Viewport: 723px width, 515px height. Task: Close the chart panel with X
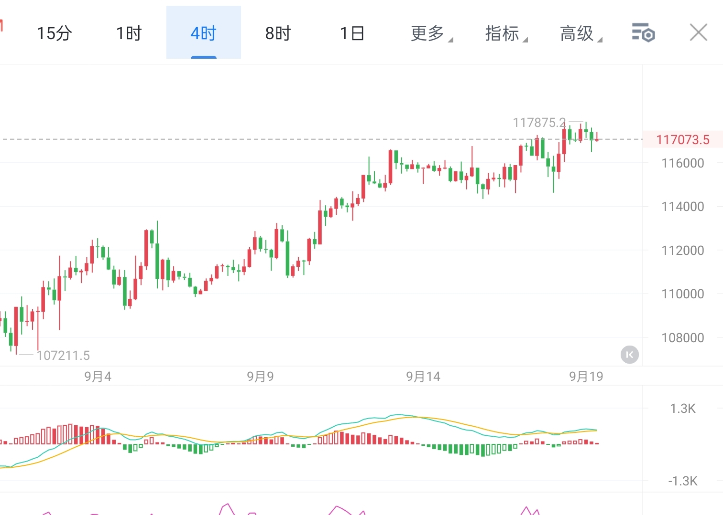[698, 33]
